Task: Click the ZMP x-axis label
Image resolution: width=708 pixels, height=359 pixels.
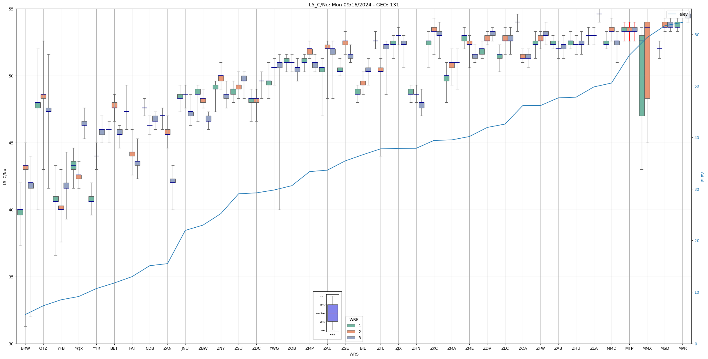Action: (309, 348)
